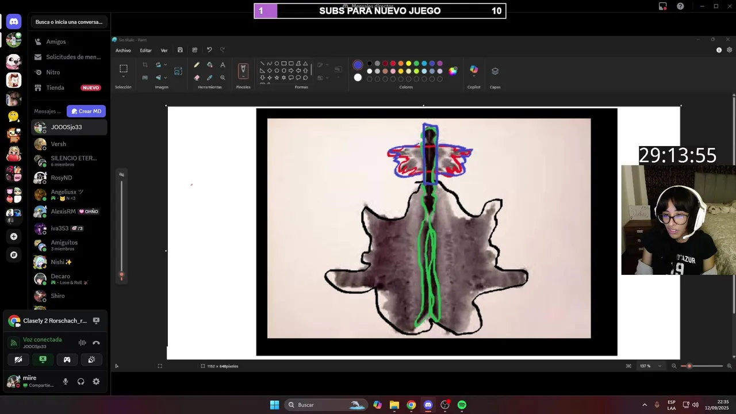This screenshot has height=414, width=736.
Task: Open Solicitudes de mensajes
Action: point(68,57)
